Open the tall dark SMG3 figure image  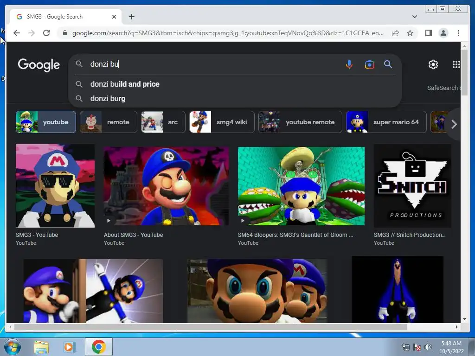click(x=397, y=289)
